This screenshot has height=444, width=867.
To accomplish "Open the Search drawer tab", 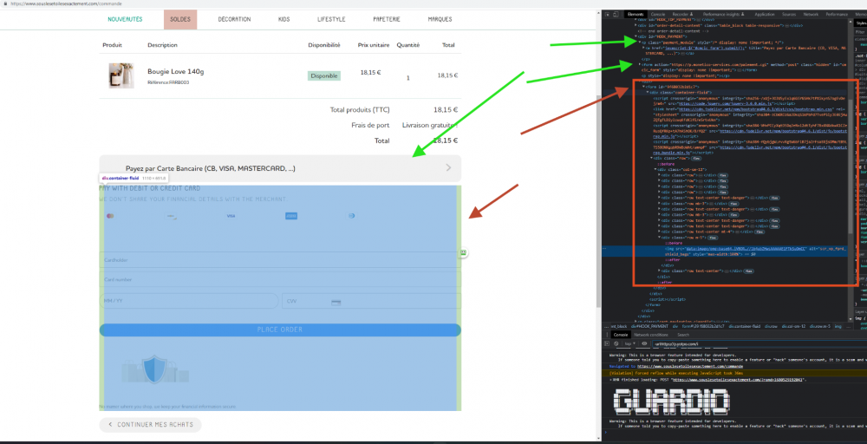I will [x=683, y=335].
